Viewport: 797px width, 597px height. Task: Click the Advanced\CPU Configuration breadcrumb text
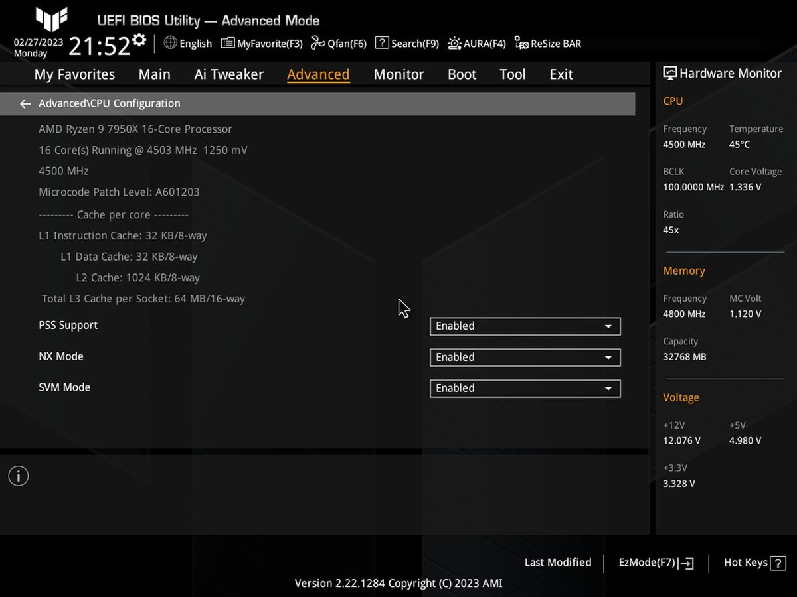[110, 103]
